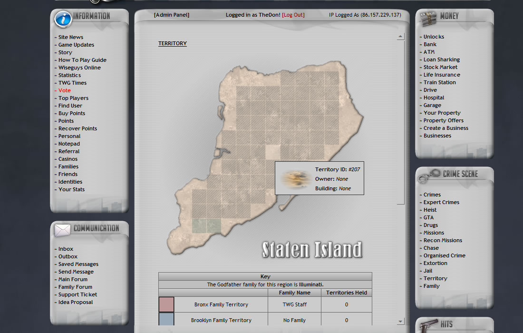Open Expert Crimes page
Screen dimensions: 523x333
441,202
